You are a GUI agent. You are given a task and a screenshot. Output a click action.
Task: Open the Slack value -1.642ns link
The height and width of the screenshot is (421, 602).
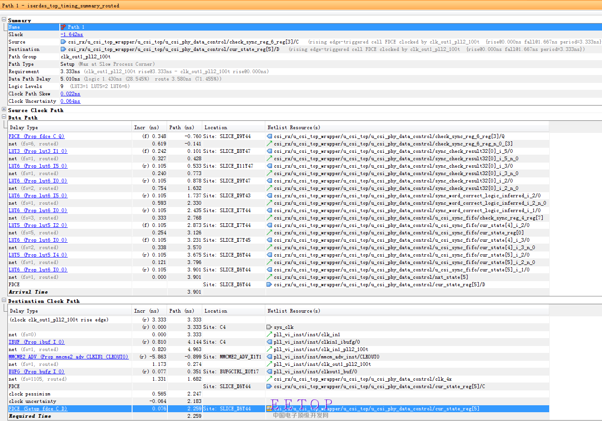72,35
